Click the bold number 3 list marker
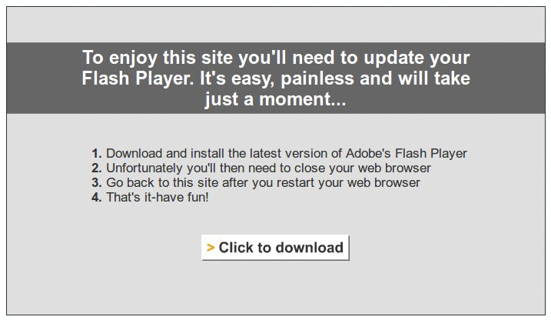 click(97, 182)
